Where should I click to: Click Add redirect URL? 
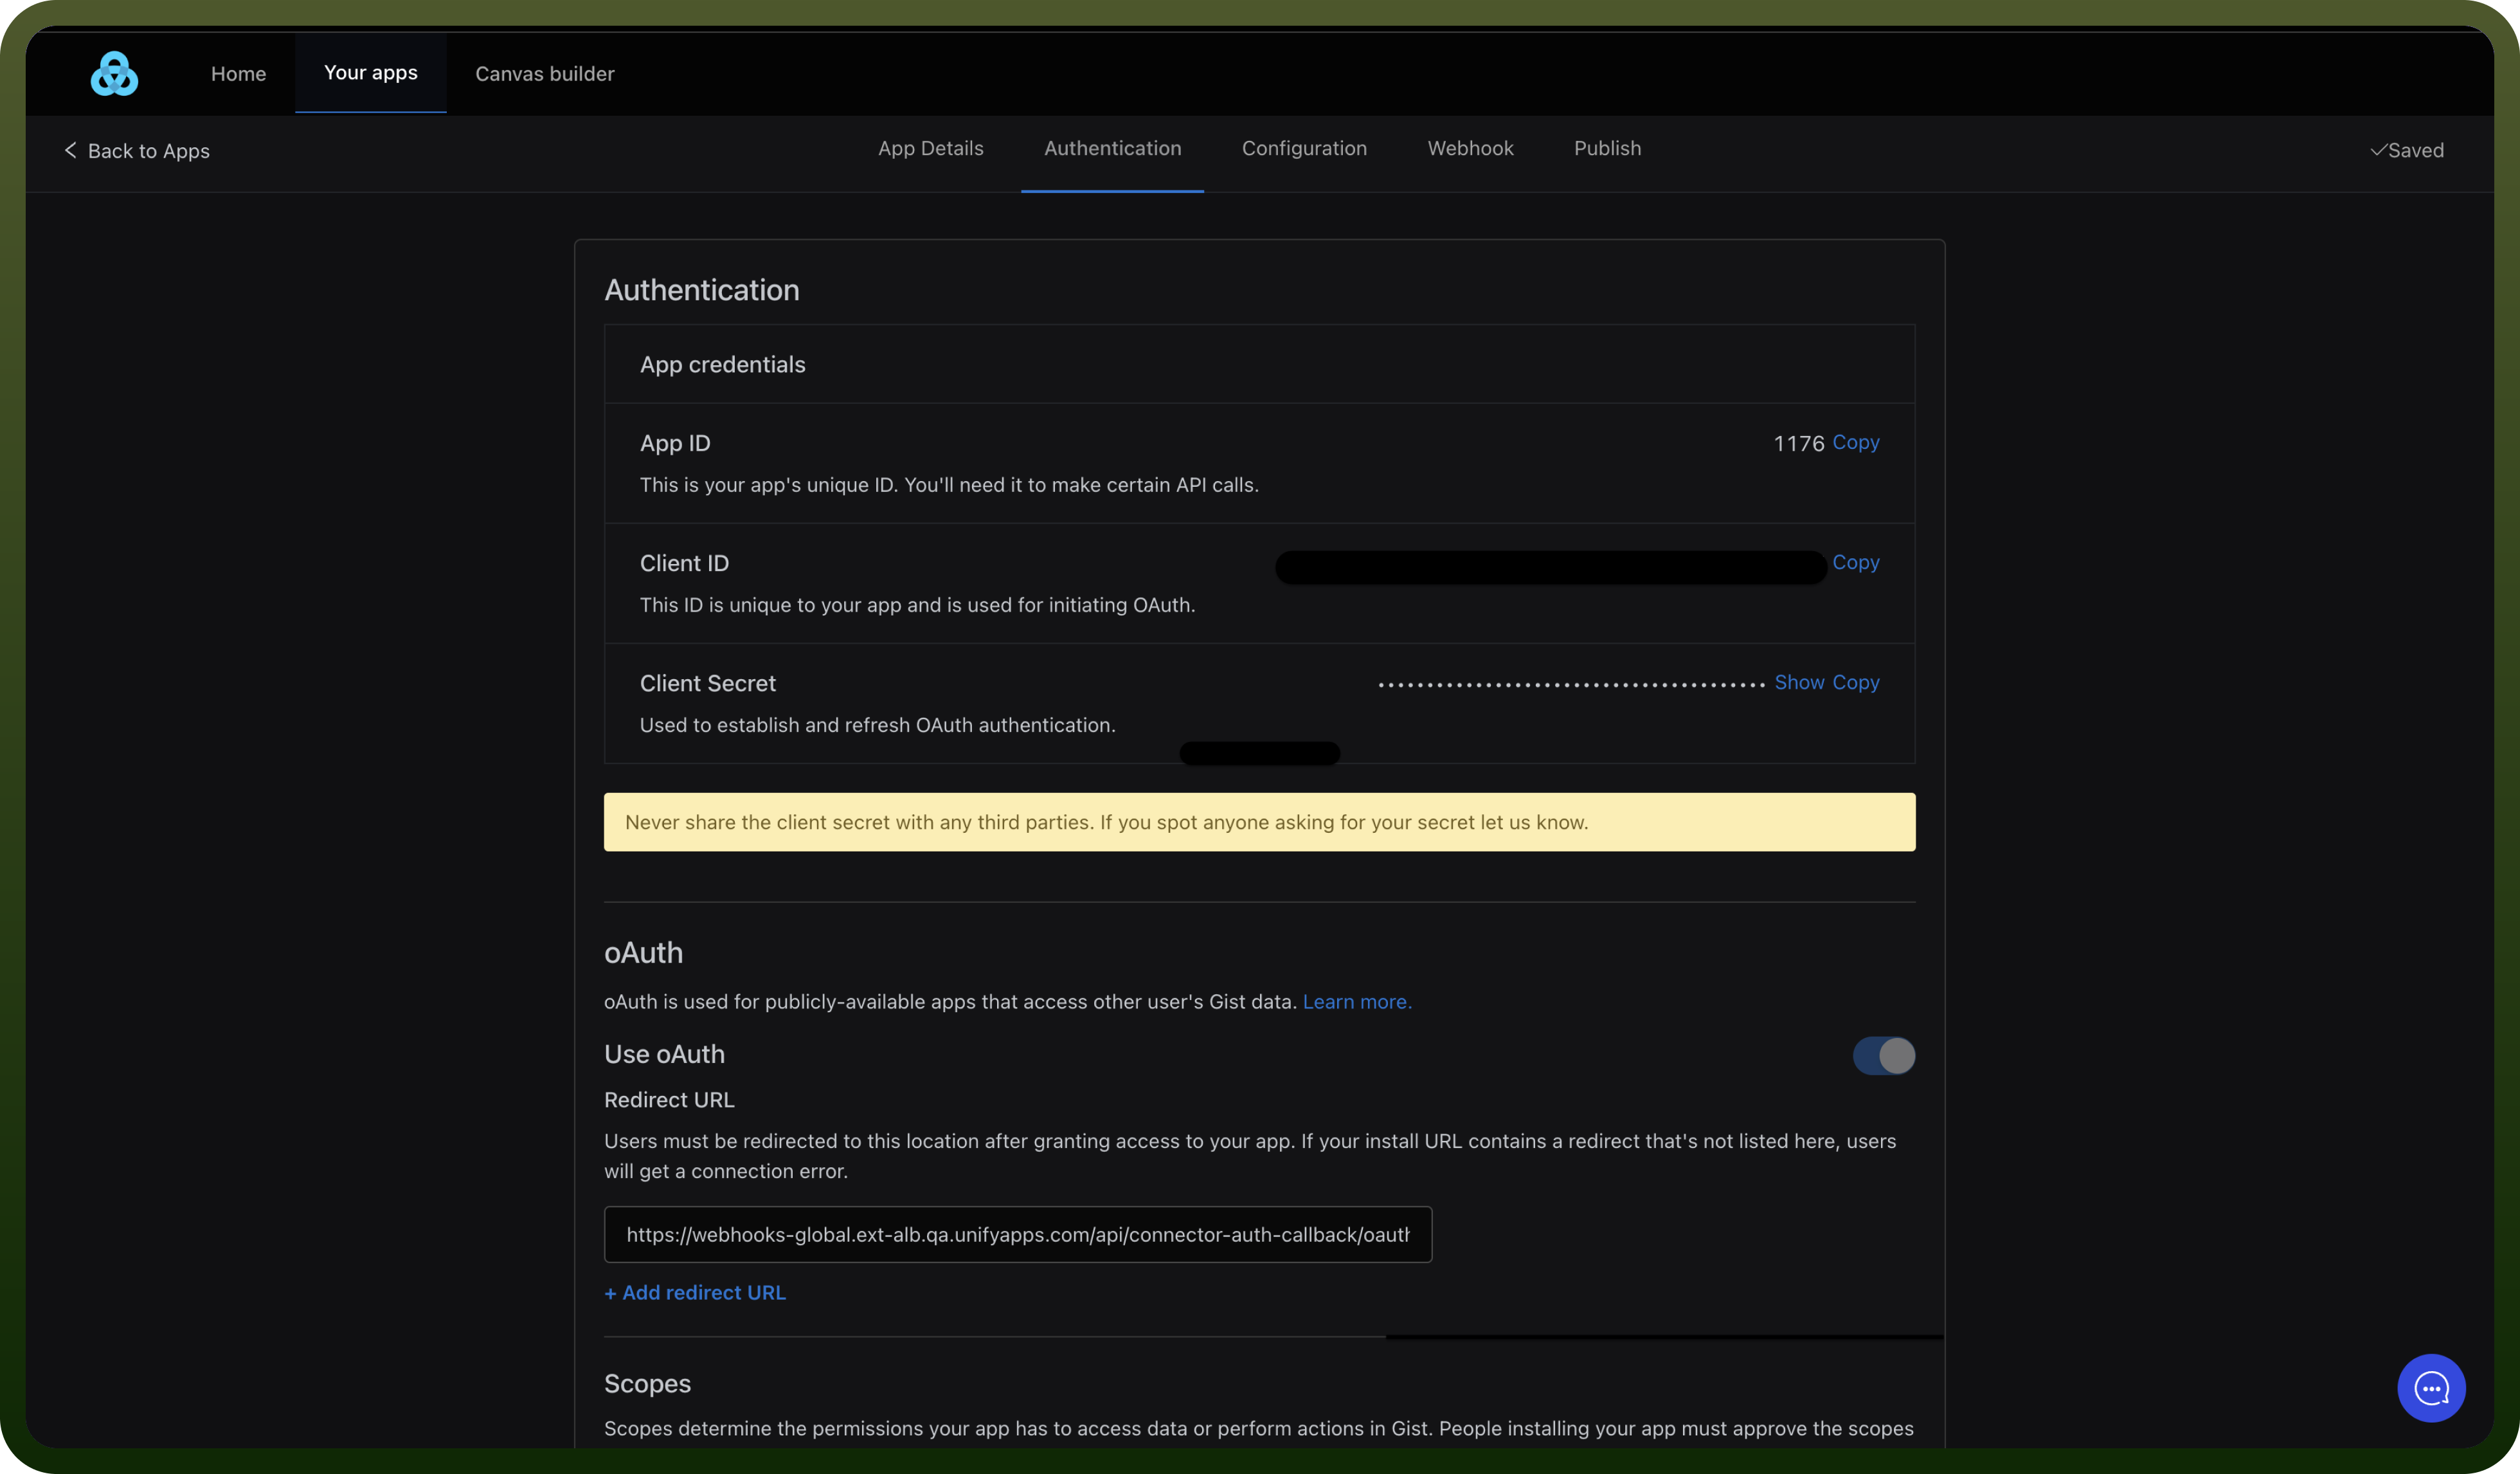tap(695, 1293)
